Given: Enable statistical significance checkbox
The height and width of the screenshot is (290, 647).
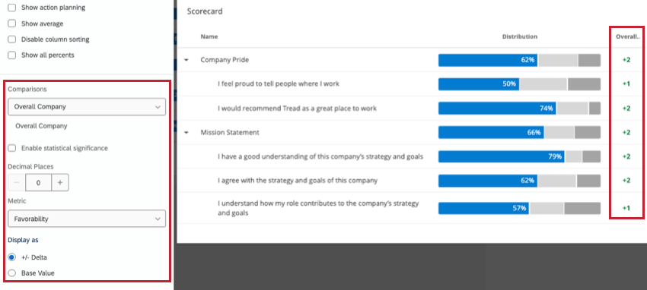Looking at the screenshot, I should pos(12,148).
